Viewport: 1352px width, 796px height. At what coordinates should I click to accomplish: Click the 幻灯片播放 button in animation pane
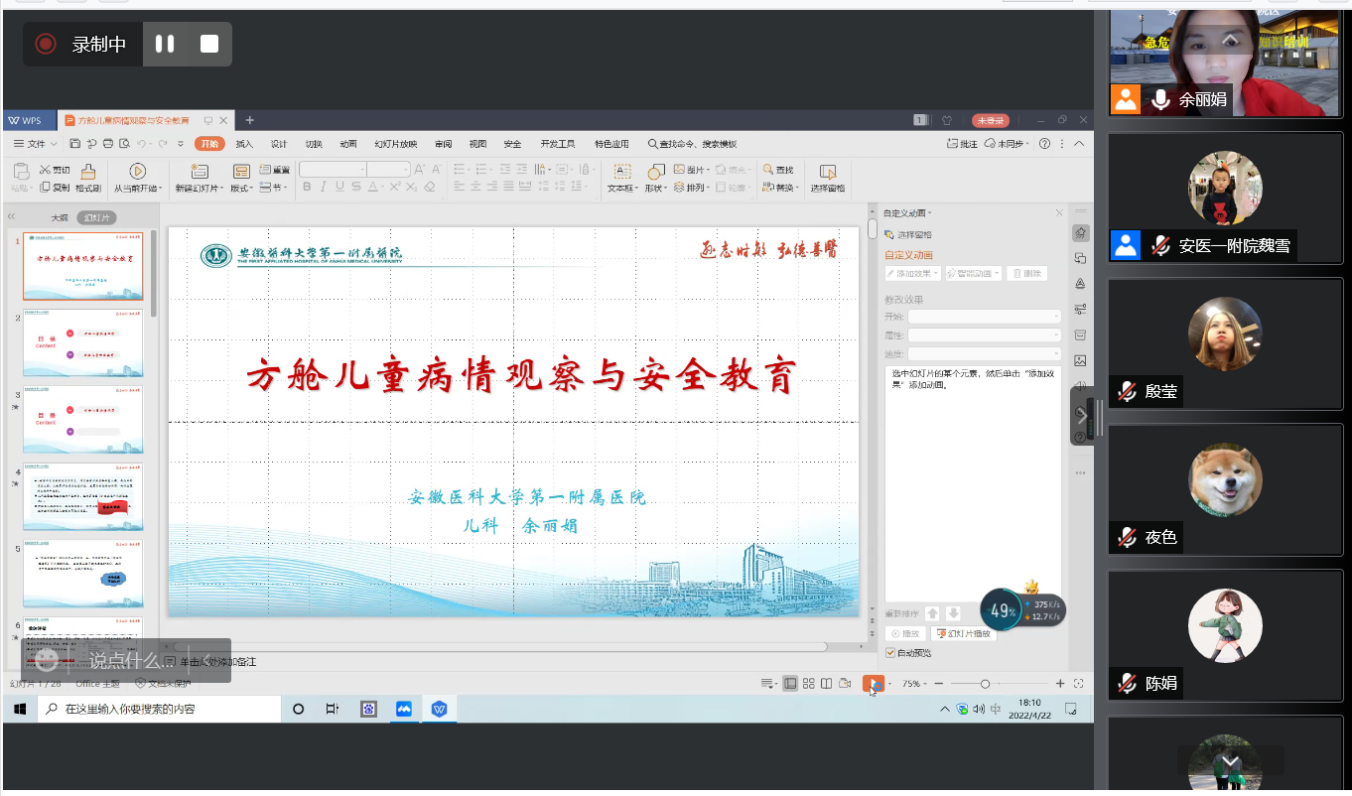click(x=964, y=633)
